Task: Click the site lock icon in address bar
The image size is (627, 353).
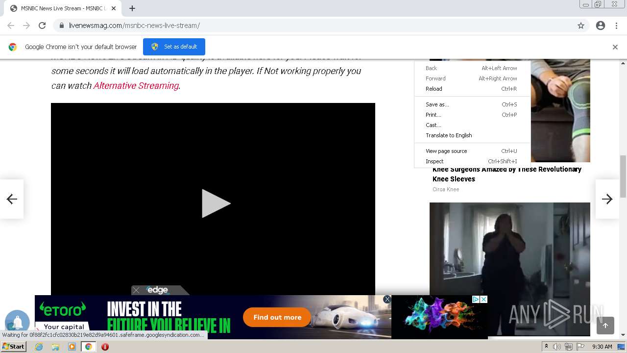Action: [x=61, y=25]
